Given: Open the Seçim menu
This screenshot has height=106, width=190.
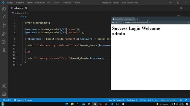Looking at the screenshot, I should [x=30, y=3].
